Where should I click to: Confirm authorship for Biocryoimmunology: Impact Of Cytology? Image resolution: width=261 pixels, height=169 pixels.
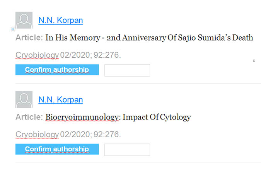point(57,149)
